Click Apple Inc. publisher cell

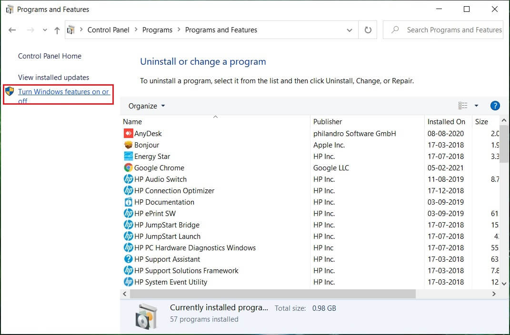(329, 145)
